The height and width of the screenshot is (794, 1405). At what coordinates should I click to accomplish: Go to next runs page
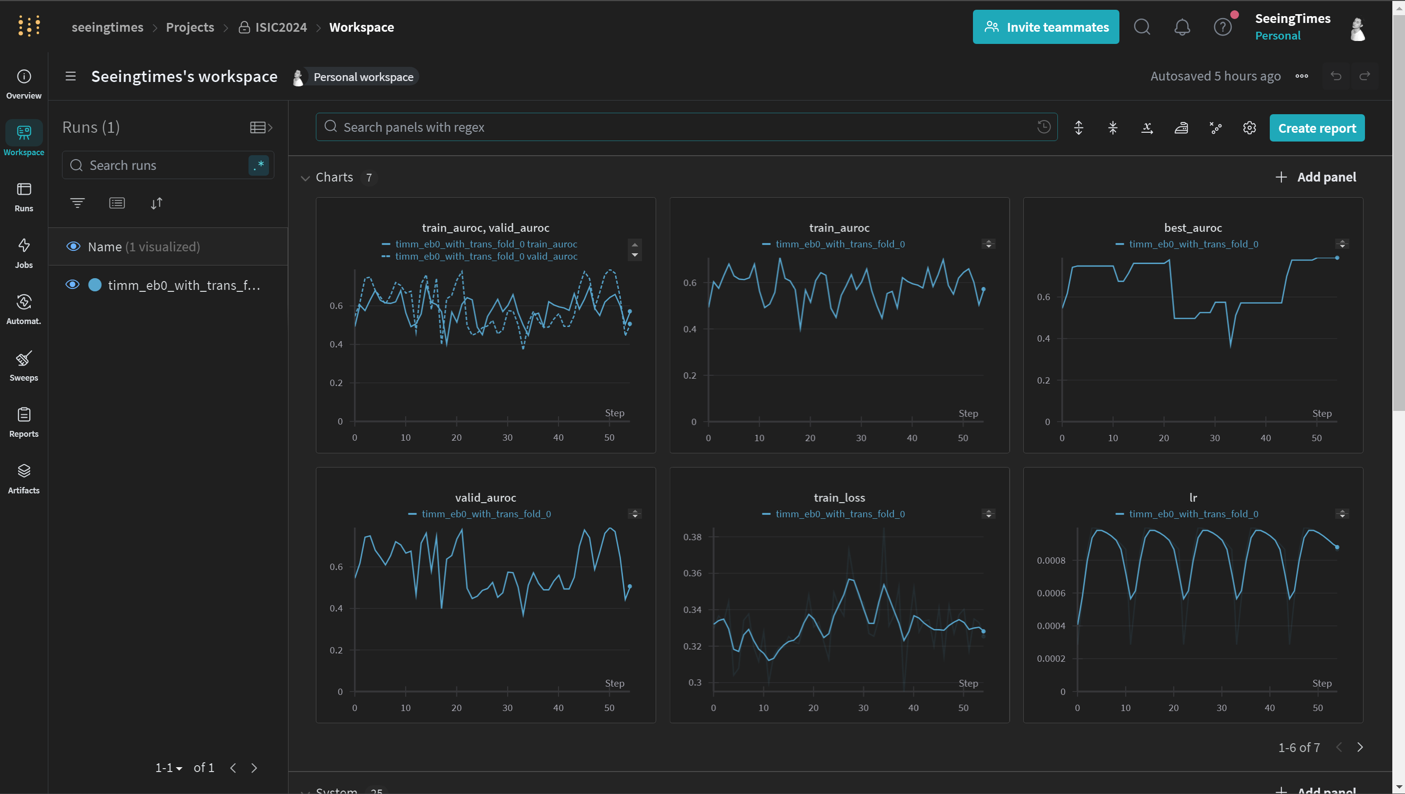click(x=254, y=768)
